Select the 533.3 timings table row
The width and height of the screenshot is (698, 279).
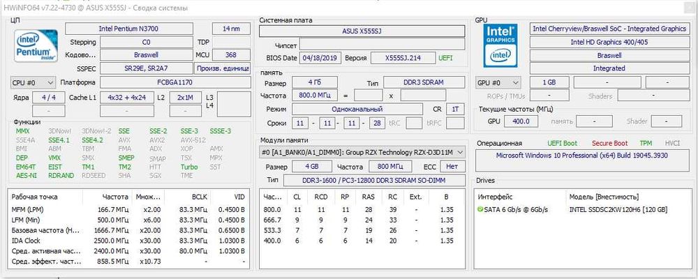(x=362, y=230)
